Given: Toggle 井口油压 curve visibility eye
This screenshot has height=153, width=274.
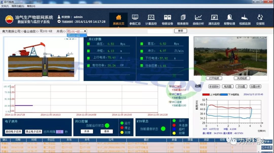Looking at the screenshot, I should 170,86.
